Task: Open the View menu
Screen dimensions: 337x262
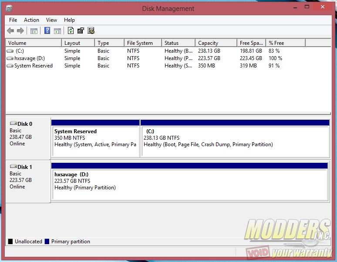Action: 51,20
